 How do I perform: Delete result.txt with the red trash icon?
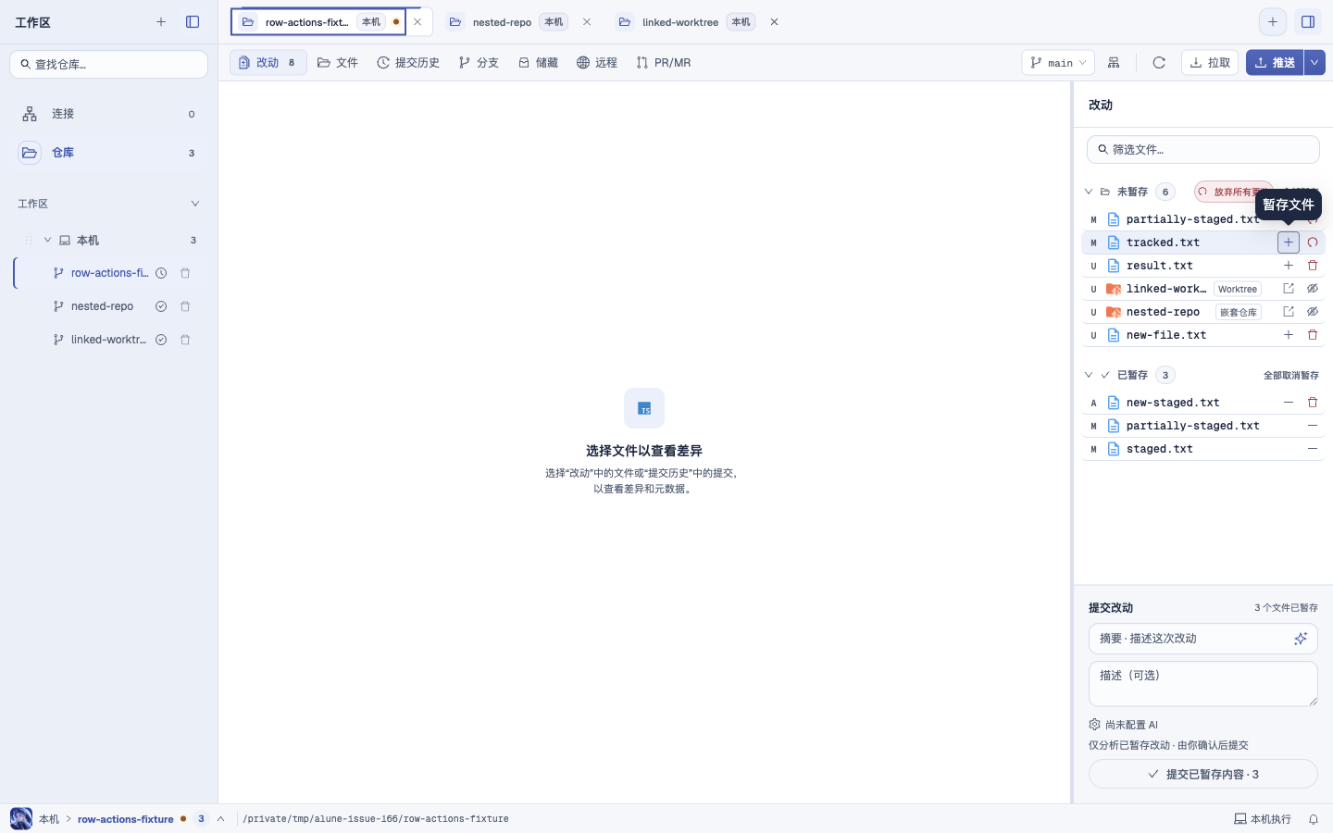coord(1313,266)
